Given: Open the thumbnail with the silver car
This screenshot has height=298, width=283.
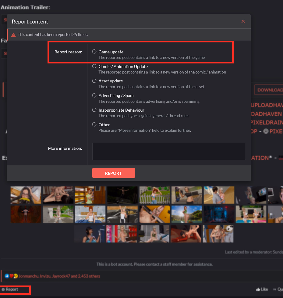Looking at the screenshot, I should coord(122,214).
